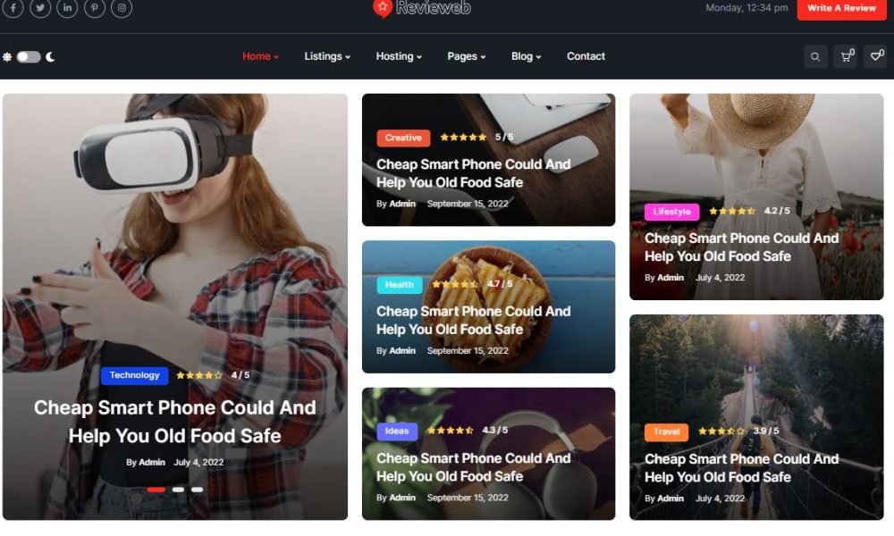Select the Health category tag

(399, 285)
